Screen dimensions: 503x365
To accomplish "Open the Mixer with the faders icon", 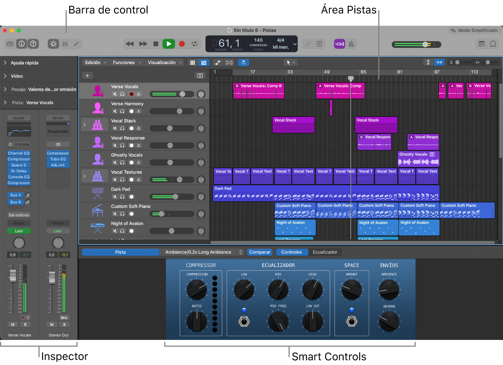I will pyautogui.click(x=65, y=44).
